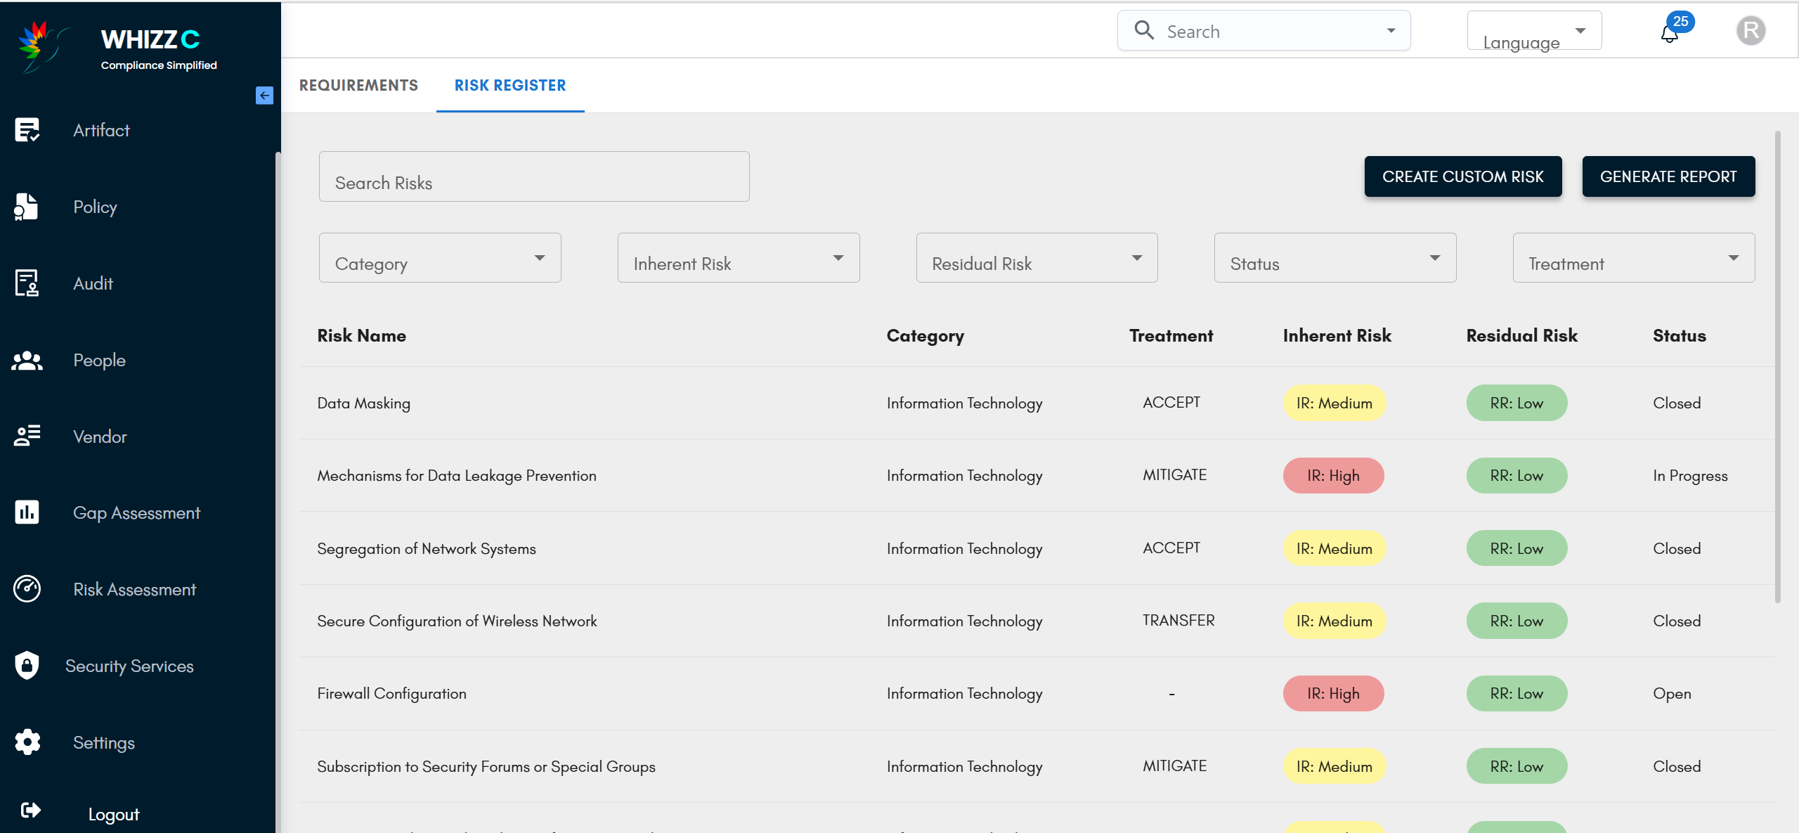Open the Treatment filter dropdown
The width and height of the screenshot is (1799, 833).
point(1633,258)
